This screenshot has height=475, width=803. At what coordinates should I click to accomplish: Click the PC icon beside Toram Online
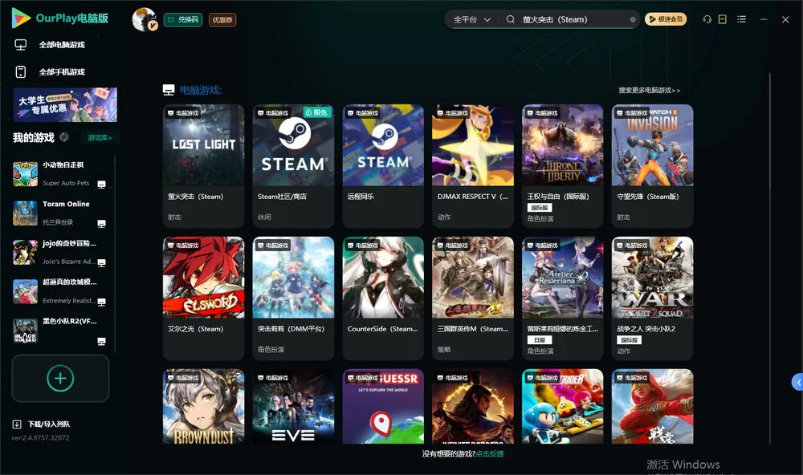click(x=101, y=224)
